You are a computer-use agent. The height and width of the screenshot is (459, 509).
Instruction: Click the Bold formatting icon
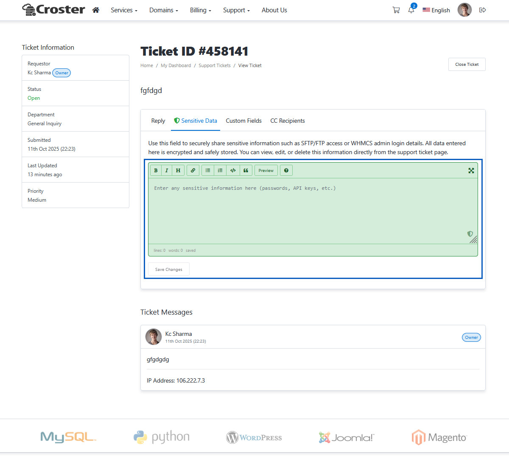point(156,170)
